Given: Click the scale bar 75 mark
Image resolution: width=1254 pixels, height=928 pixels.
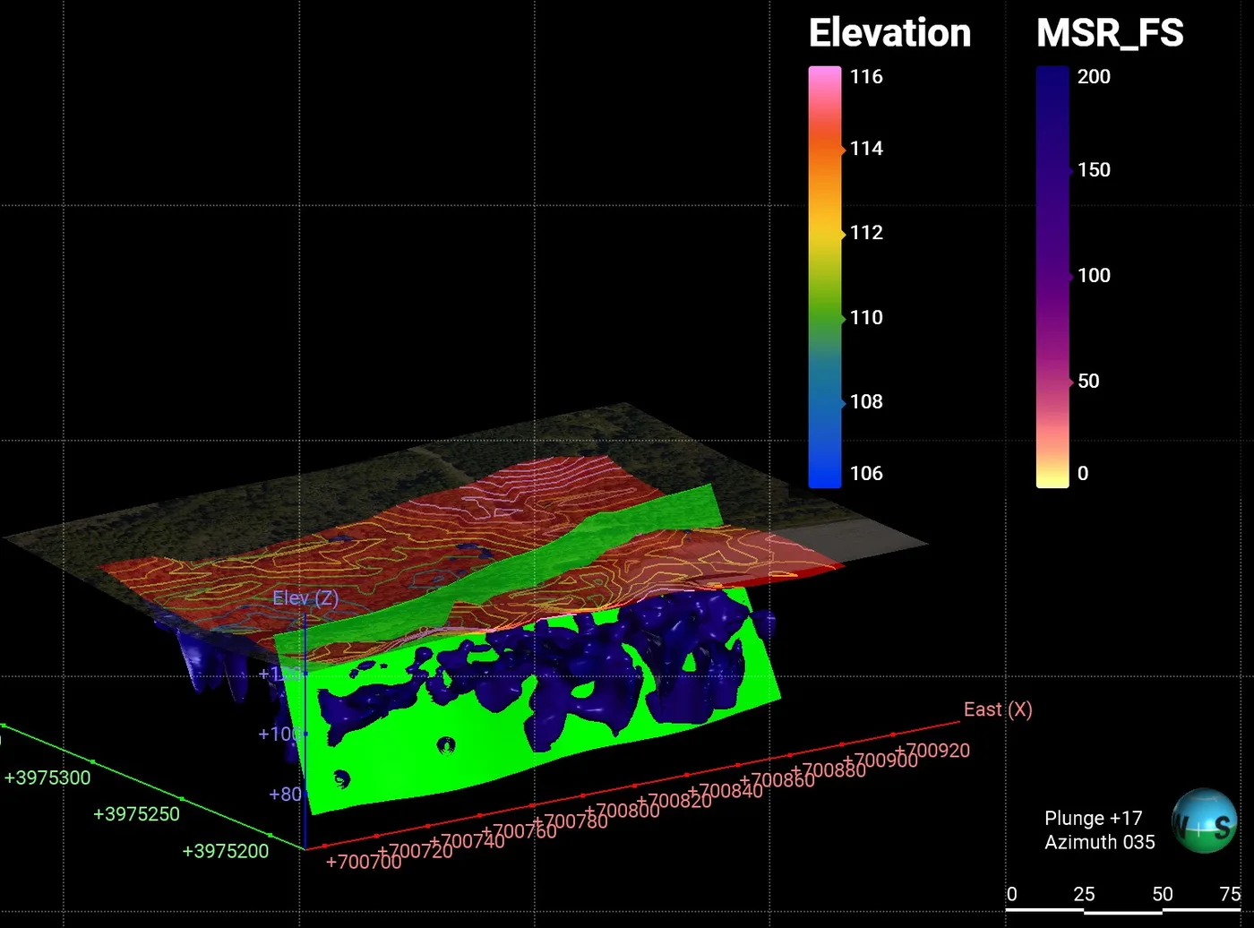Looking at the screenshot, I should pos(1231,894).
